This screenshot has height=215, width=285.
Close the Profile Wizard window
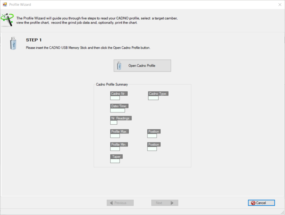[280, 4]
